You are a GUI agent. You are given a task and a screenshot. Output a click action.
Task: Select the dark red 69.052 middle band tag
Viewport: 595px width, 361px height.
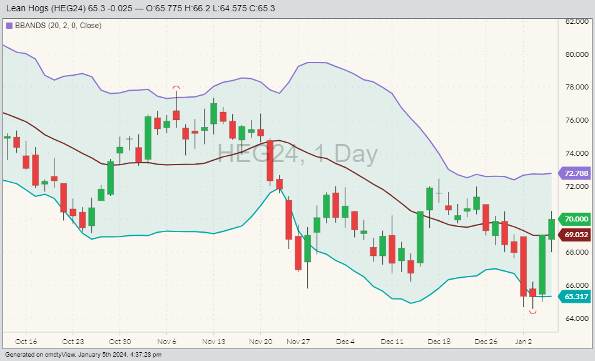tap(576, 235)
